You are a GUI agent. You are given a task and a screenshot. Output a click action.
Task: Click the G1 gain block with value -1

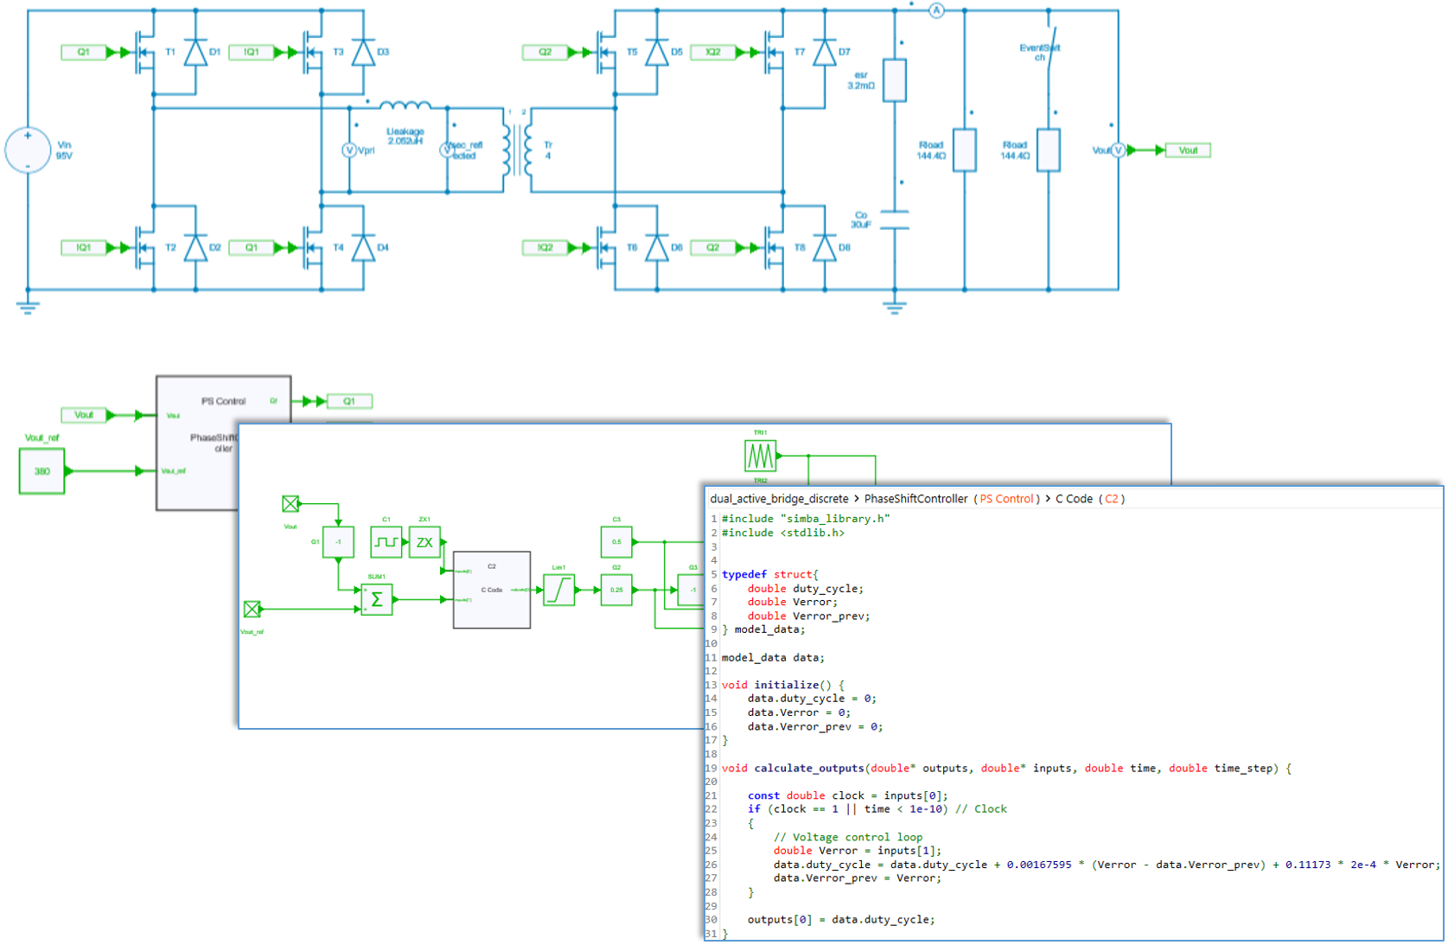tap(338, 540)
